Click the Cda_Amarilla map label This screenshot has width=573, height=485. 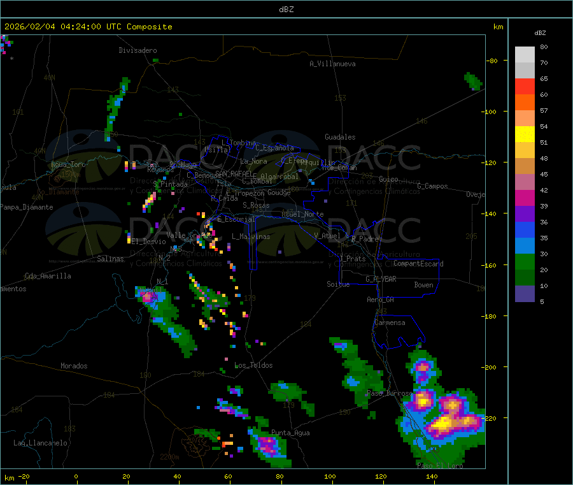(48, 276)
